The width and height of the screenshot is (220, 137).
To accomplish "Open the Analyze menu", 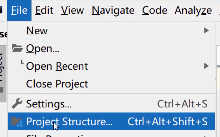I will 193,10.
